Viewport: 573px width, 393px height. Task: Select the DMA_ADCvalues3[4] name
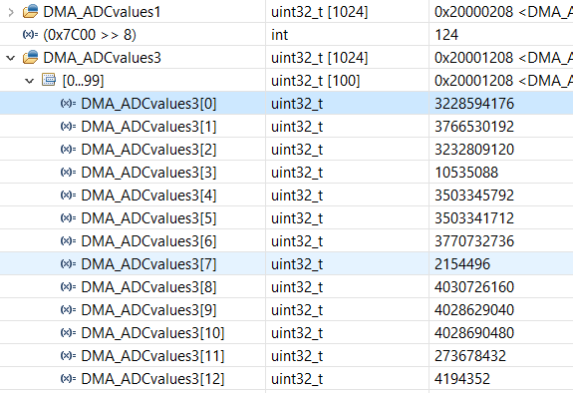[x=148, y=196]
